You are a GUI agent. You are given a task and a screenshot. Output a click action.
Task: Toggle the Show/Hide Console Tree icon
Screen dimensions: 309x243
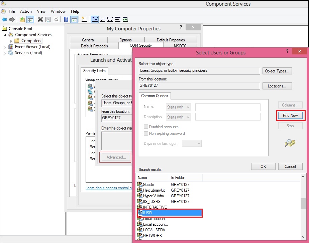point(30,19)
